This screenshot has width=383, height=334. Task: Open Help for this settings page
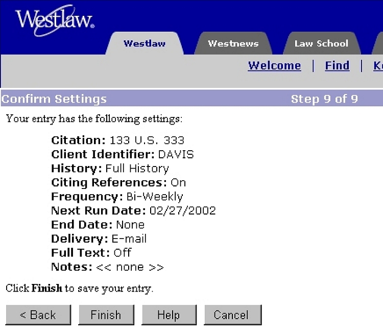click(169, 315)
